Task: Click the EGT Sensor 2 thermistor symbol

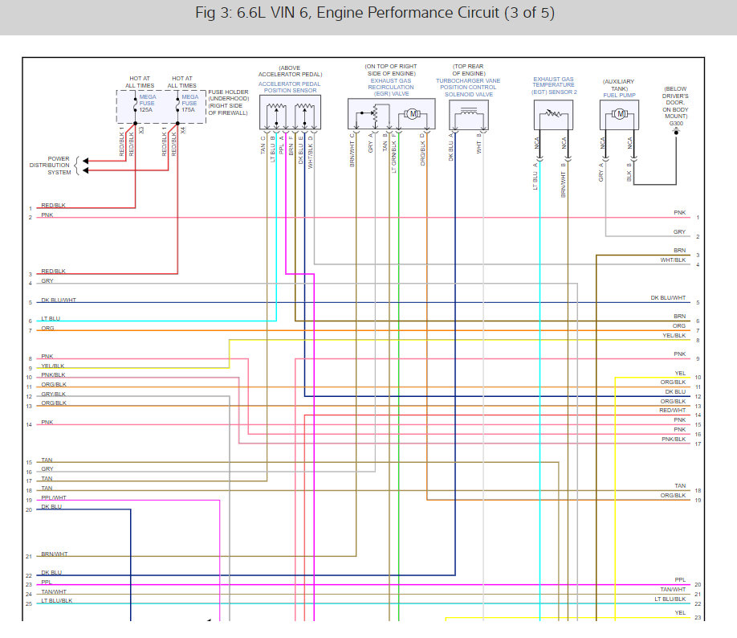Action: (553, 113)
